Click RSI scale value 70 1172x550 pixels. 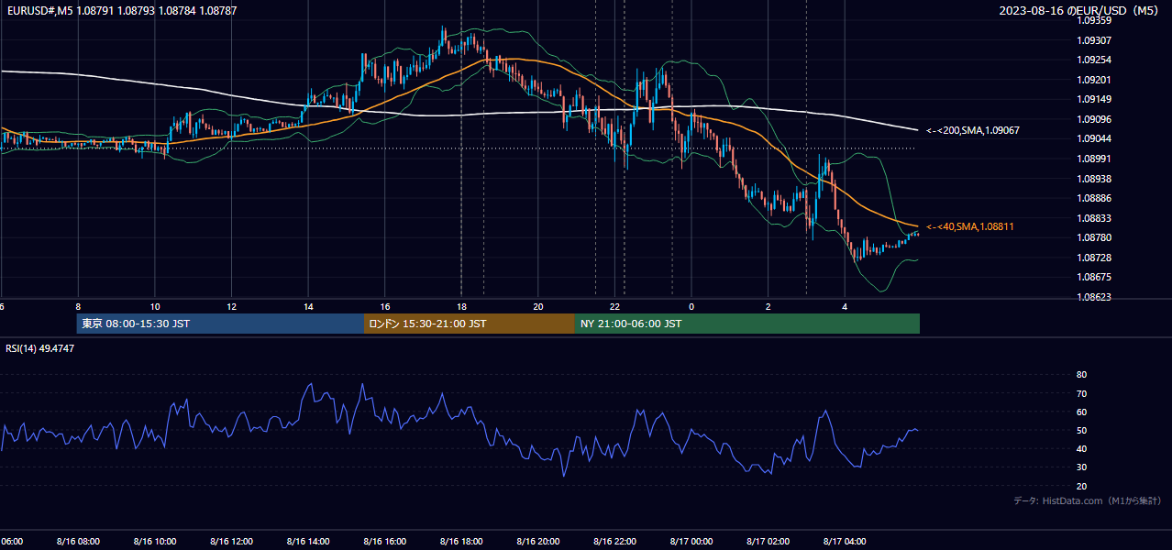(x=1082, y=393)
